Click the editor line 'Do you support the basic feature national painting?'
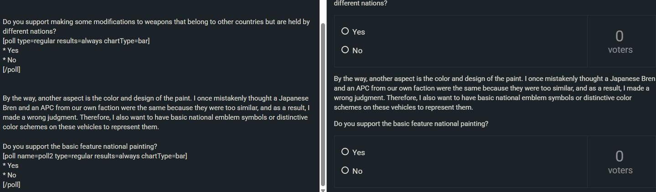 80,147
